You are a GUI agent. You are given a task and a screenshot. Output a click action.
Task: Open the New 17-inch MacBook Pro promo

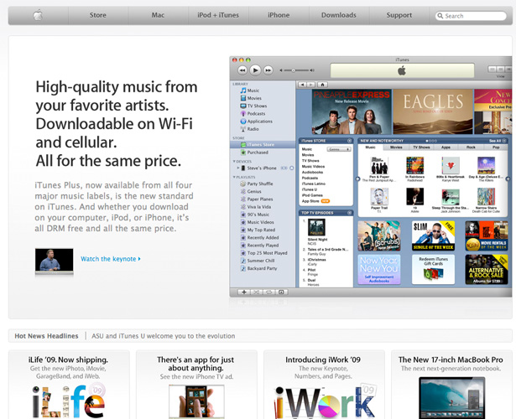point(451,385)
